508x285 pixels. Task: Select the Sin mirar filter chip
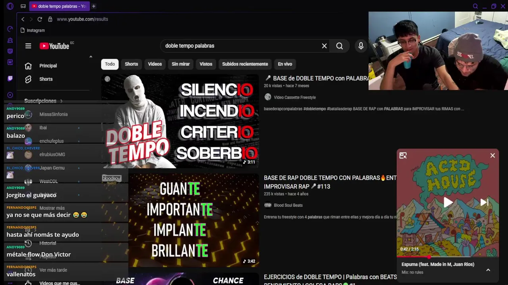pyautogui.click(x=181, y=64)
